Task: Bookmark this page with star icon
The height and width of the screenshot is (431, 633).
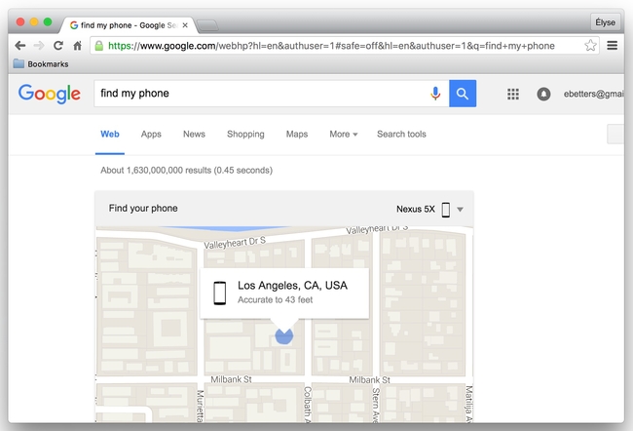Action: coord(590,46)
